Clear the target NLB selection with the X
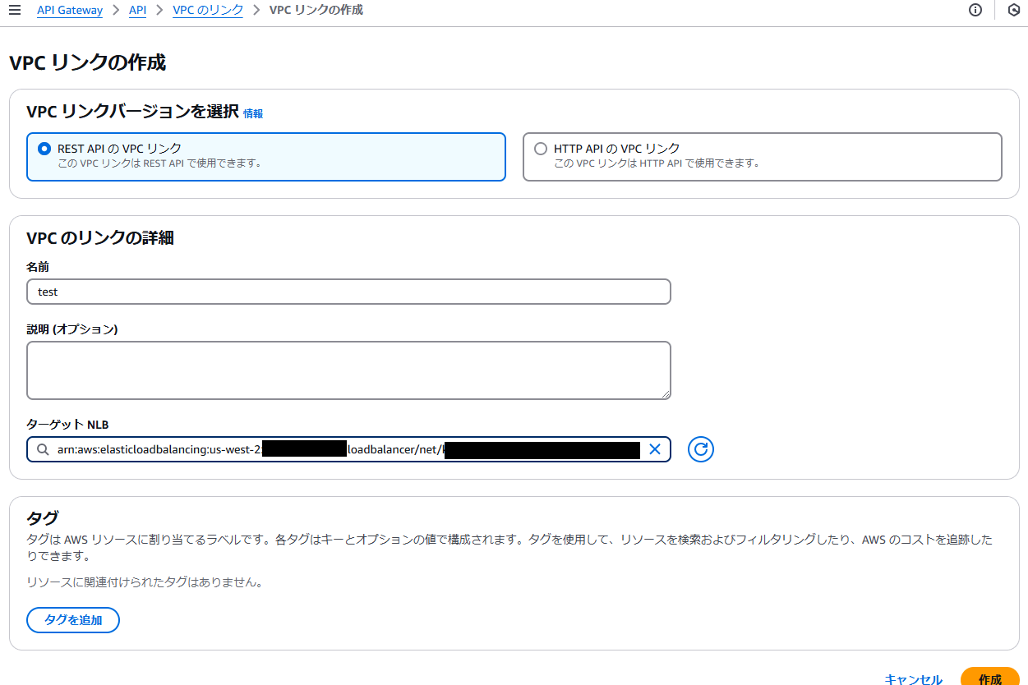 (655, 449)
